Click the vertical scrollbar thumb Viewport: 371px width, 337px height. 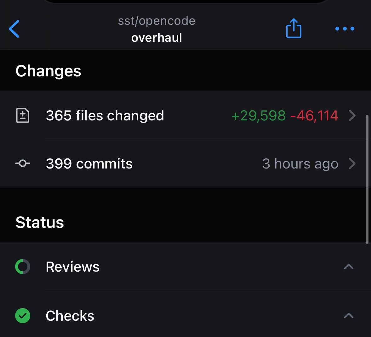coord(367,180)
